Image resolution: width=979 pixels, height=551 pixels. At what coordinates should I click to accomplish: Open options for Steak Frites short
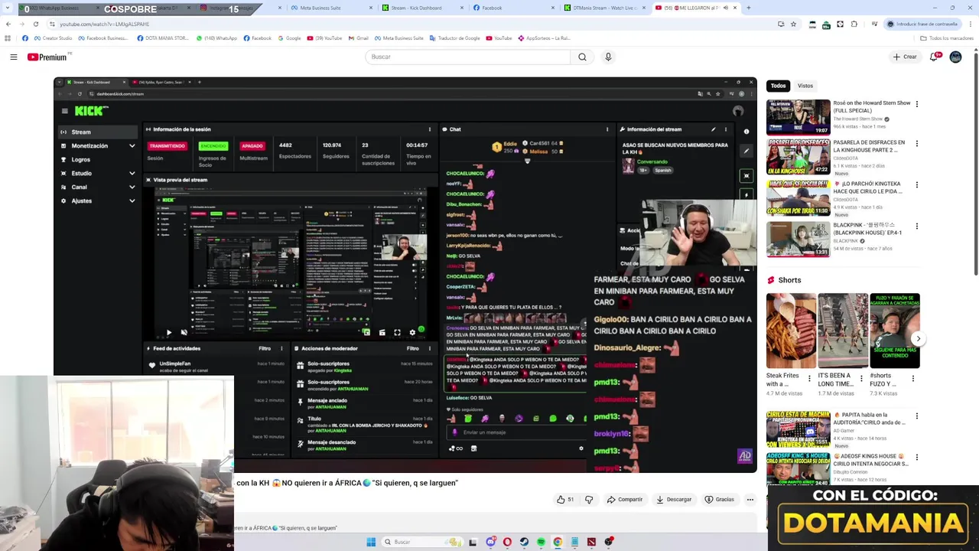[809, 378]
